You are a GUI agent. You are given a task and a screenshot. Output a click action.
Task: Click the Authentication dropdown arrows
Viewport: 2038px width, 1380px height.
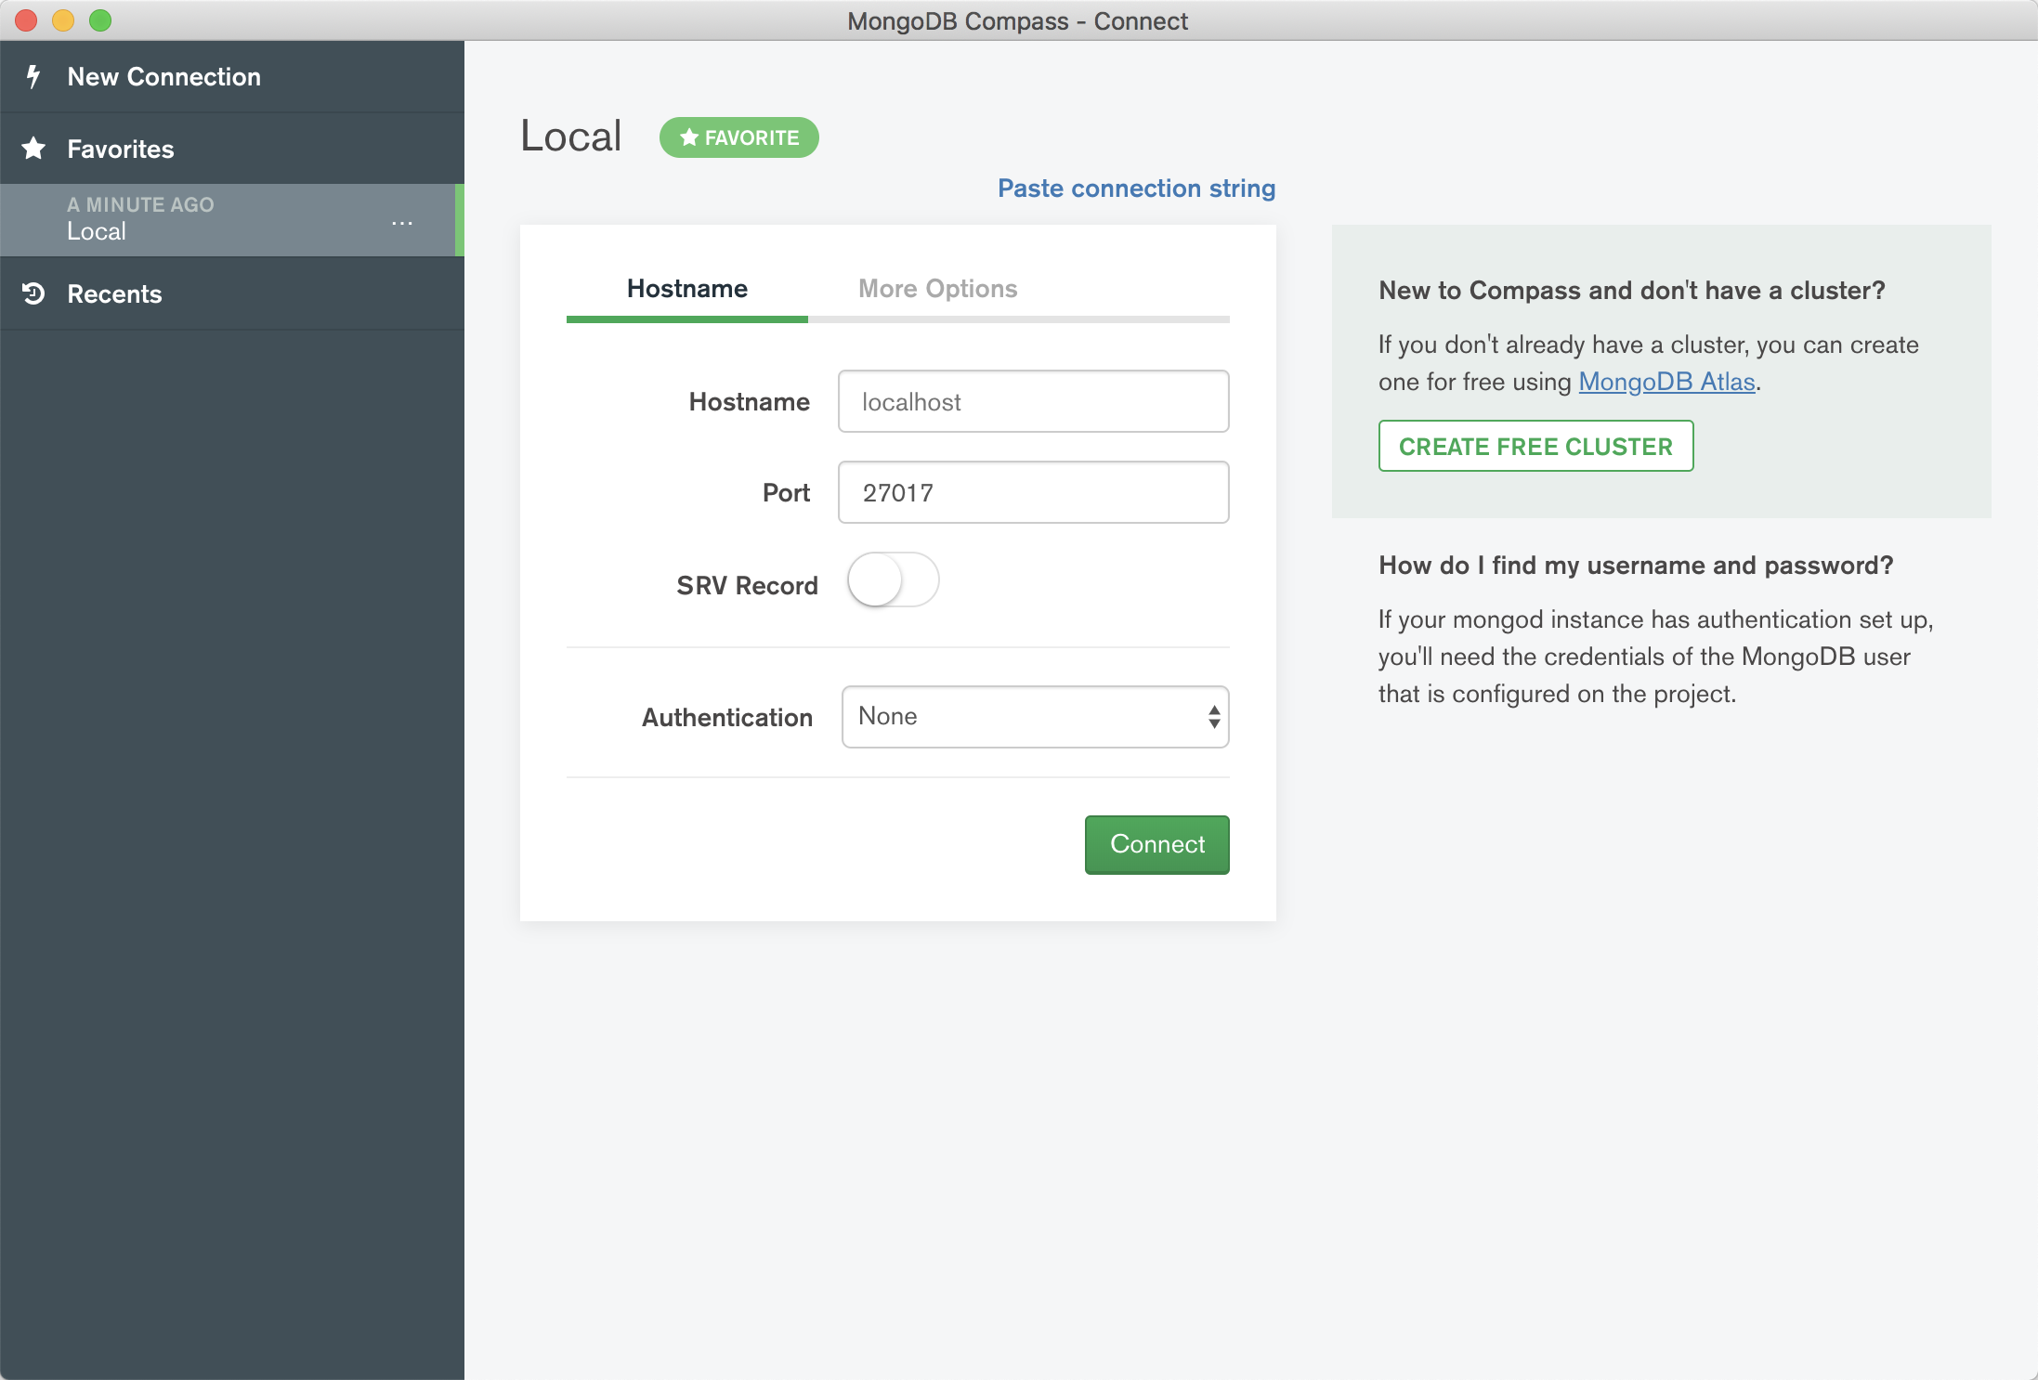click(1213, 717)
